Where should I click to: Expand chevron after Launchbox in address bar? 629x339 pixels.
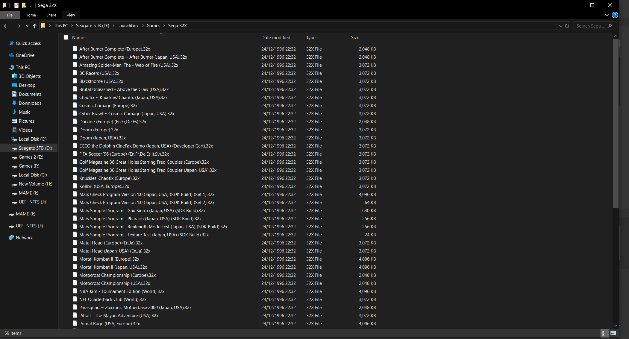tap(143, 26)
